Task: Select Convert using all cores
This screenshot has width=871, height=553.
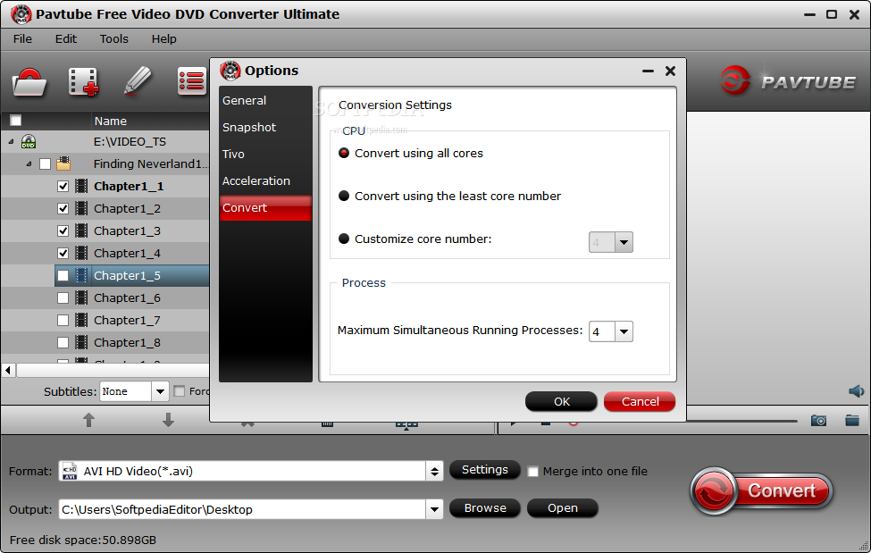Action: coord(344,154)
